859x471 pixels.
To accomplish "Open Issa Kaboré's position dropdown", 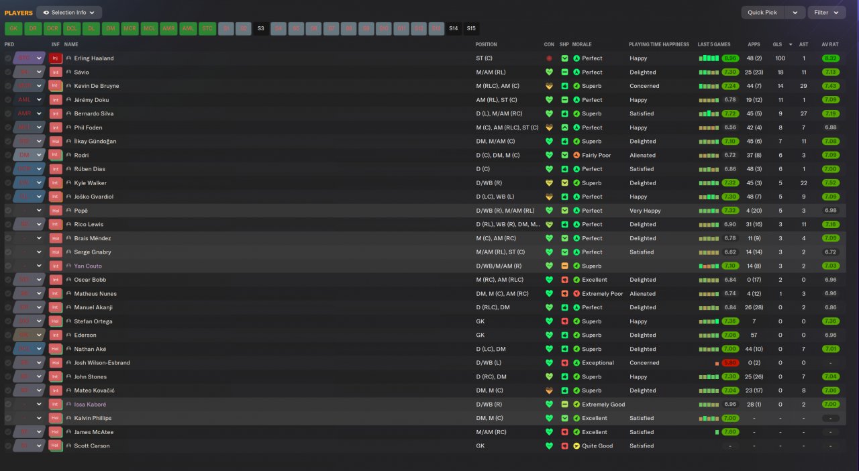I will (29, 405).
